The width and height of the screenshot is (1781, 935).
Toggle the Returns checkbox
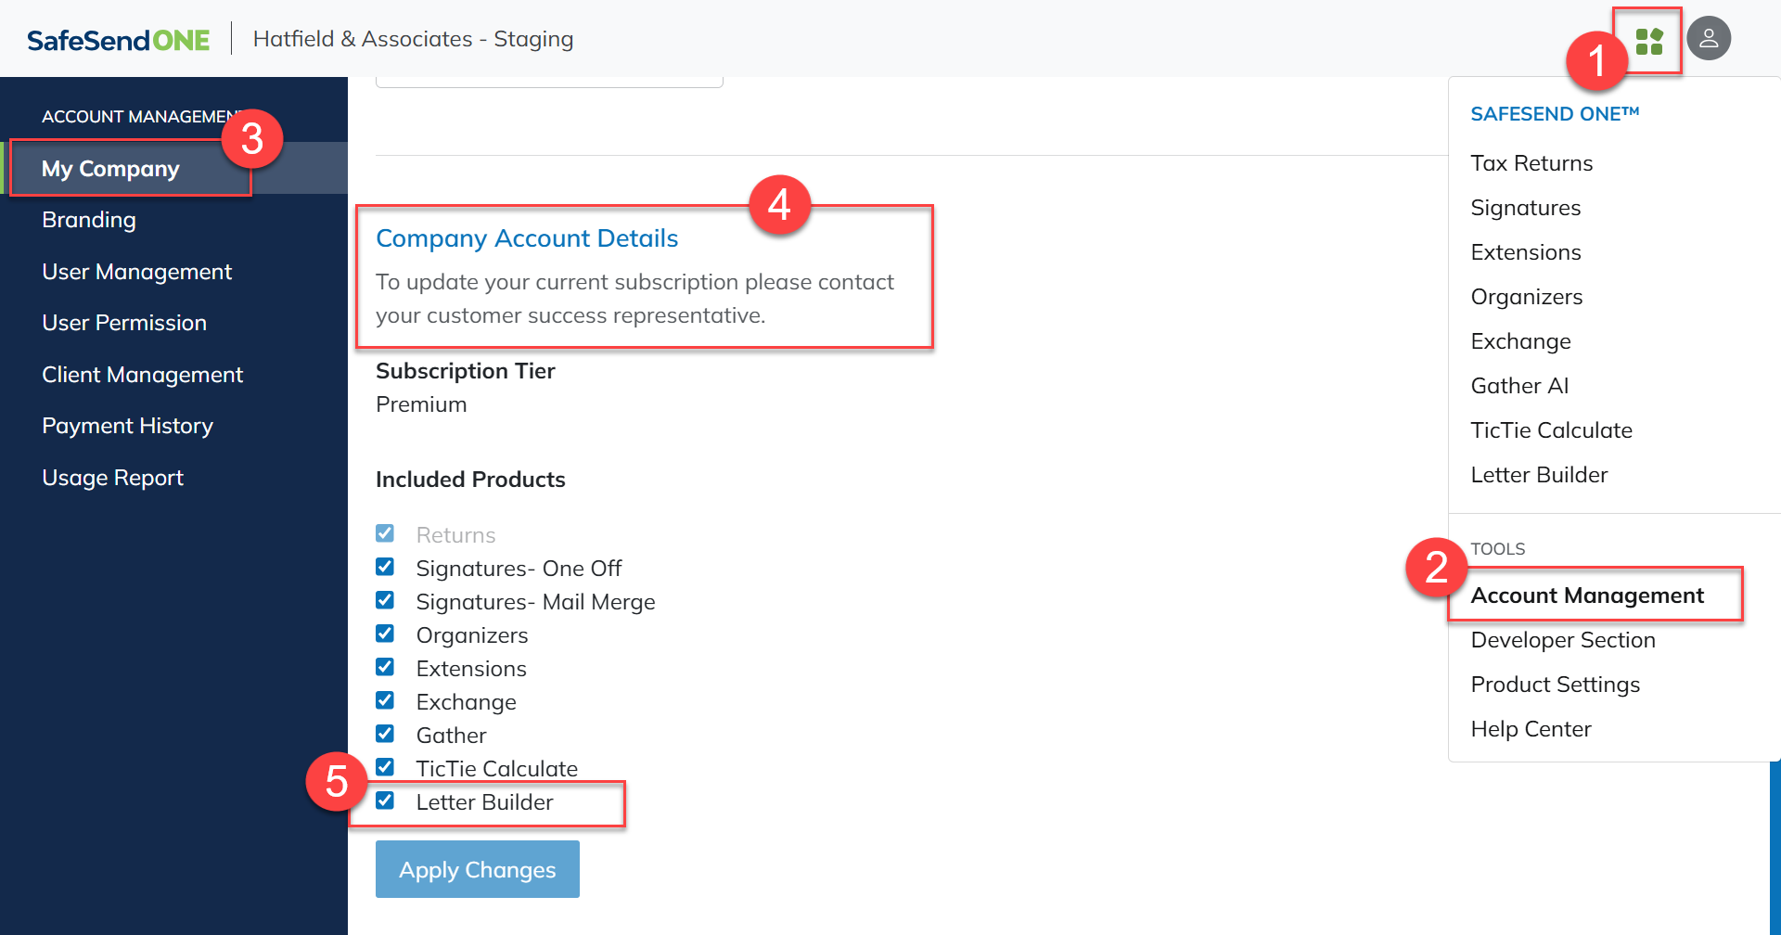385,533
